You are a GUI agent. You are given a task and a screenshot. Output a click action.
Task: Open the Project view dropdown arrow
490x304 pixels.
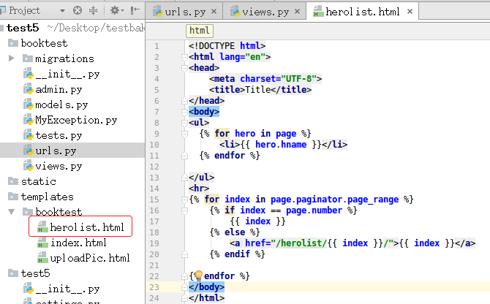click(62, 11)
